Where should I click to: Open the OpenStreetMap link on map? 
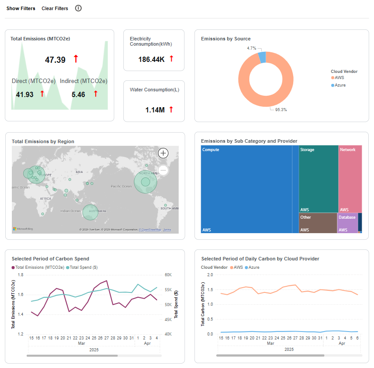click(150, 230)
